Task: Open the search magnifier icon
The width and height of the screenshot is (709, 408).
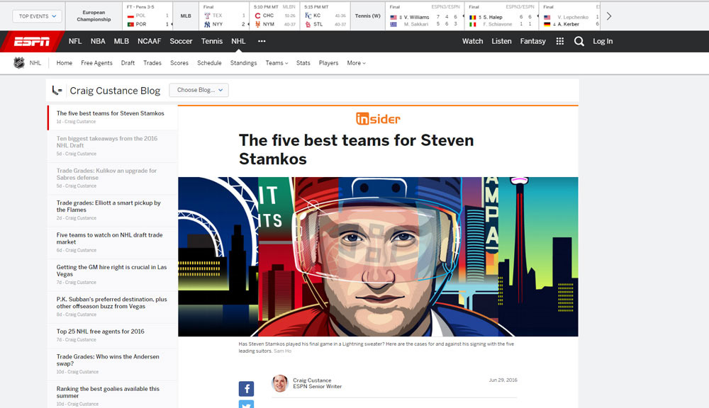Action: [579, 41]
